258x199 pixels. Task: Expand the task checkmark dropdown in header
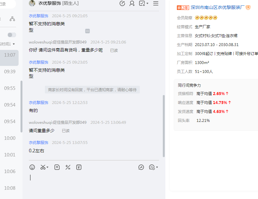147,4
